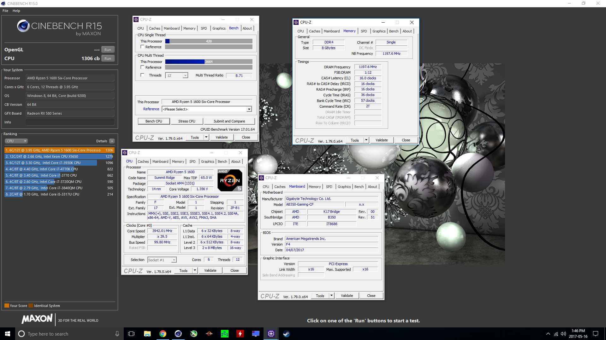606x340 pixels.
Task: Expand Tools arrow in Mainboard window
Action: tap(331, 296)
